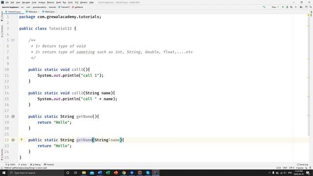Open the Navigate menu

26,2
